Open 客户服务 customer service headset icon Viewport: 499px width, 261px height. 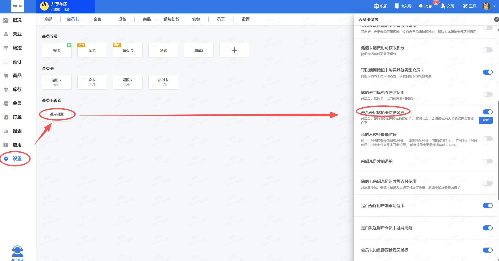click(17, 252)
